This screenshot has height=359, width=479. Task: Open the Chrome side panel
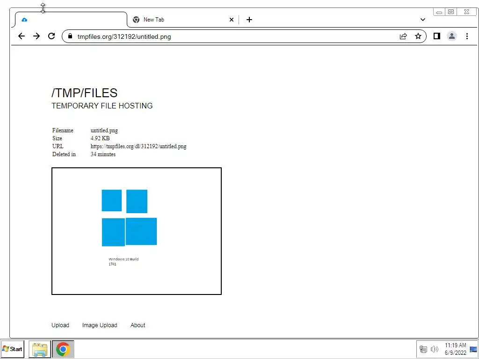click(436, 36)
